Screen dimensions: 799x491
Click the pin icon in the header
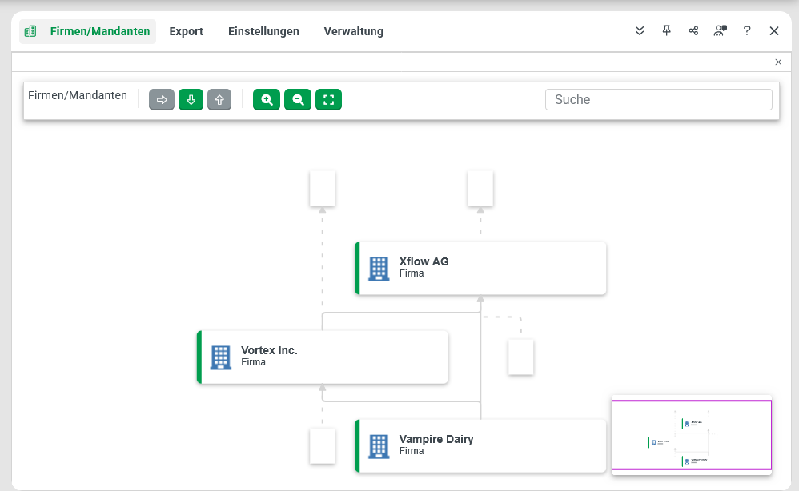(x=666, y=31)
